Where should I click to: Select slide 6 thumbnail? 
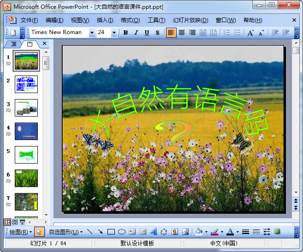(26, 178)
